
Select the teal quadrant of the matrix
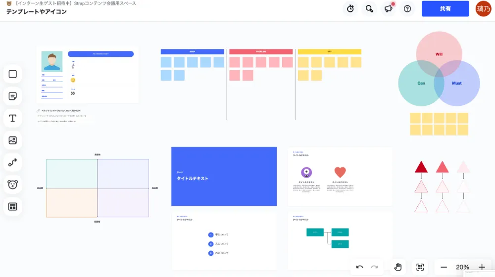pos(72,174)
